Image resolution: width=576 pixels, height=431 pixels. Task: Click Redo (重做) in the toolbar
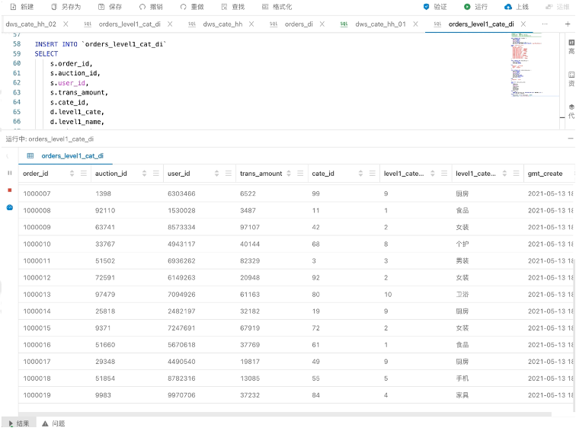192,7
